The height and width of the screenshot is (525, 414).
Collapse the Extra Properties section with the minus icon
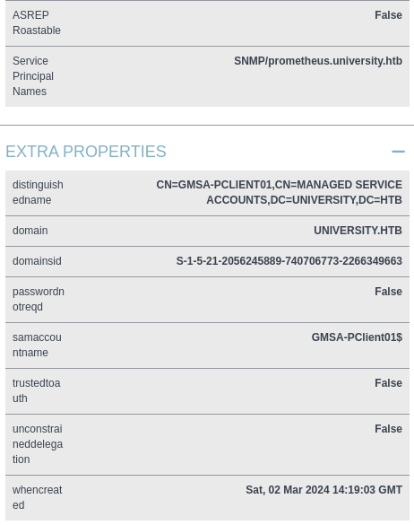click(x=398, y=152)
